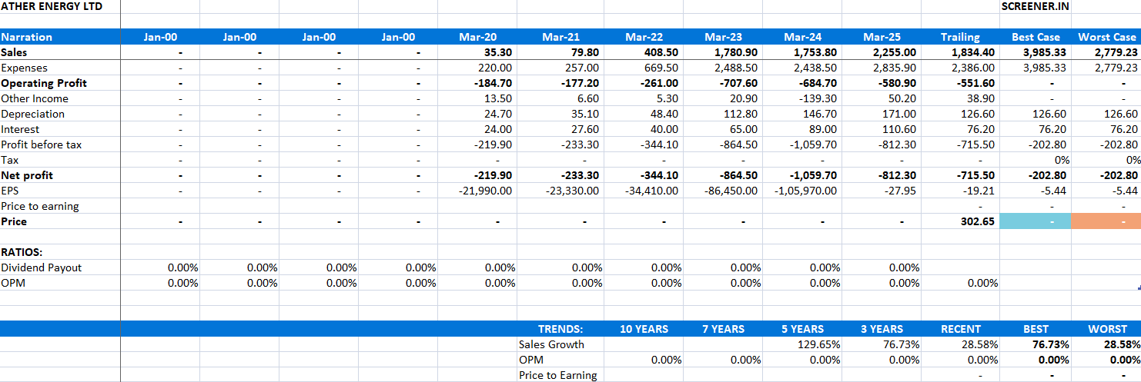Click the Depreciation row label
Image resolution: width=1141 pixels, height=382 pixels.
pyautogui.click(x=32, y=114)
